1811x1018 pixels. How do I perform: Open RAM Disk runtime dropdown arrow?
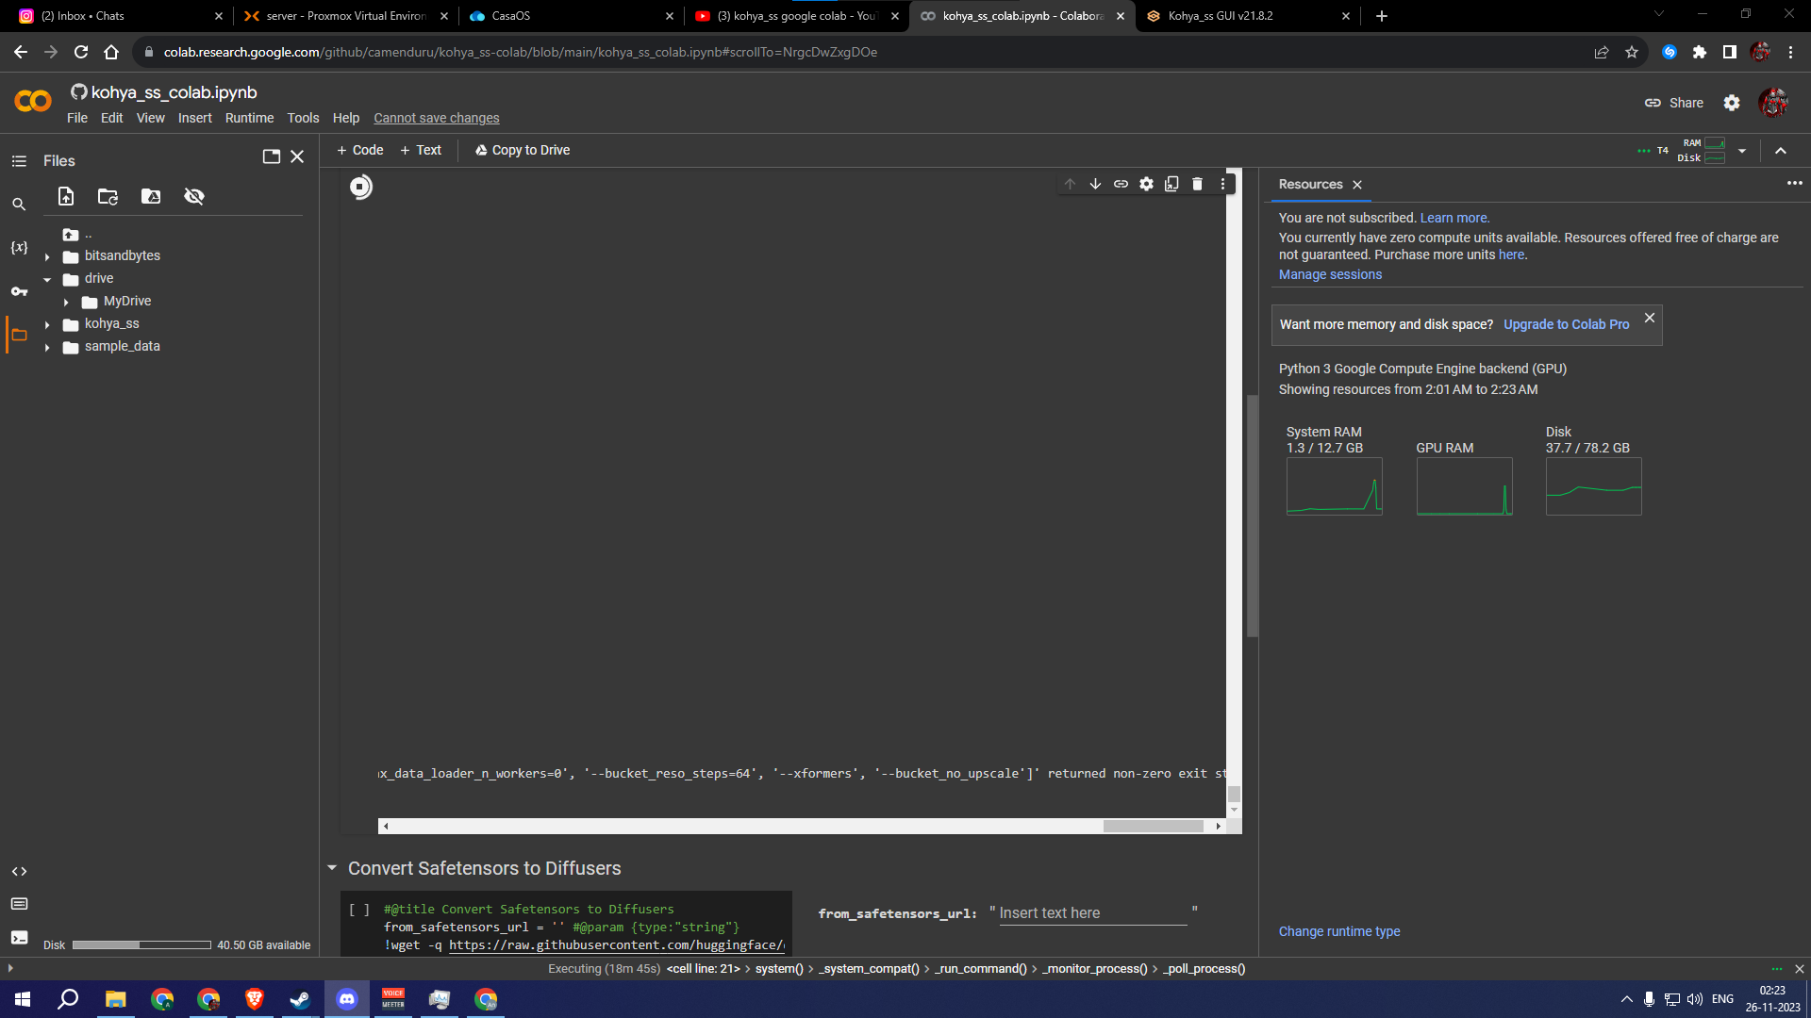click(x=1742, y=151)
